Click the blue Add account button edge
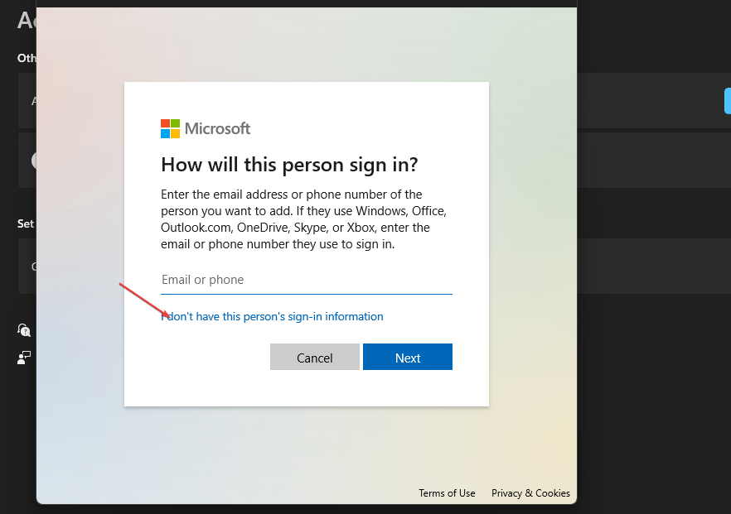731x514 pixels. 727,101
